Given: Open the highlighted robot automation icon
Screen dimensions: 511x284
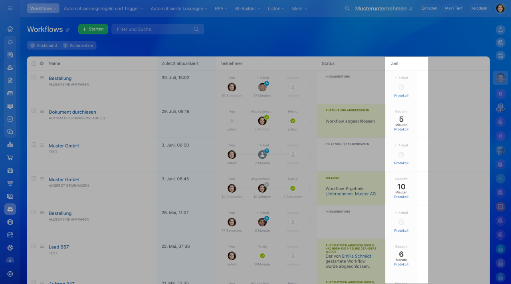Looking at the screenshot, I should point(10,209).
